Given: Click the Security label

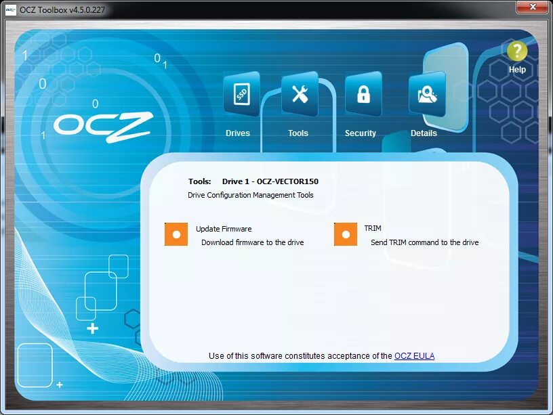Looking at the screenshot, I should [361, 133].
